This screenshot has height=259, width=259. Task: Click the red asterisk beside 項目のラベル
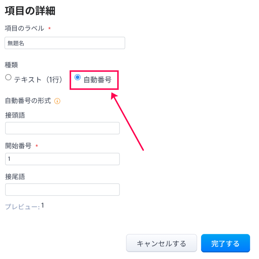coord(50,29)
